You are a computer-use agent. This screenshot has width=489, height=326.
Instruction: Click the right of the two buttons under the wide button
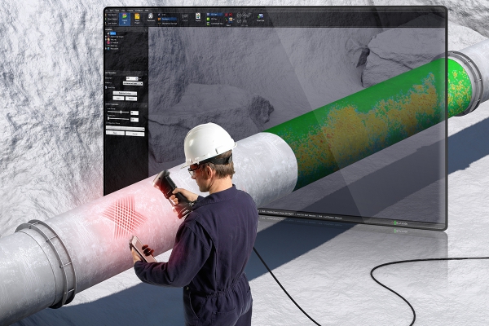click(131, 99)
